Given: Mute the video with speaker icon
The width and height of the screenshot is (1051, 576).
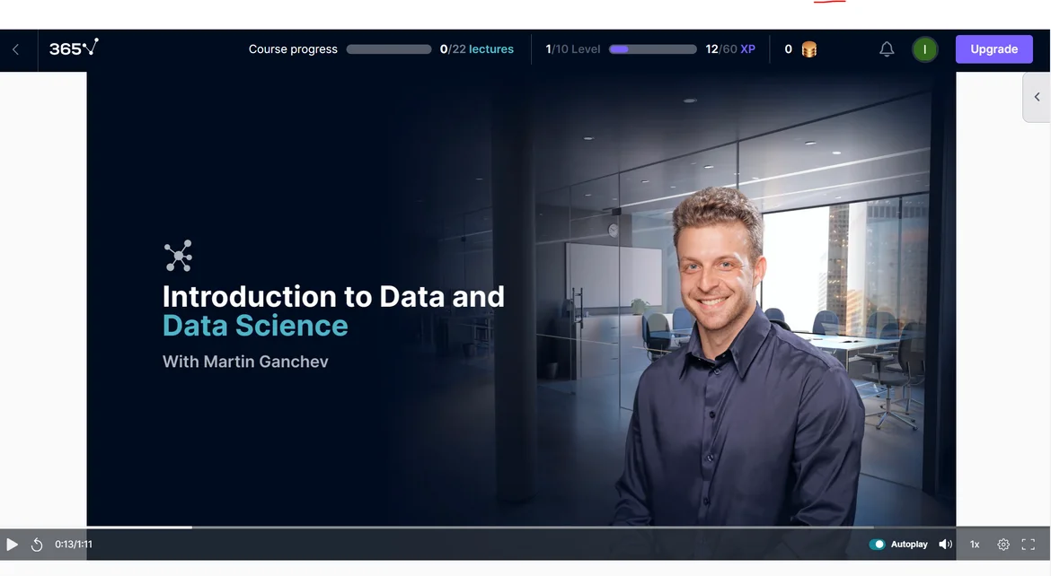Looking at the screenshot, I should coord(945,545).
